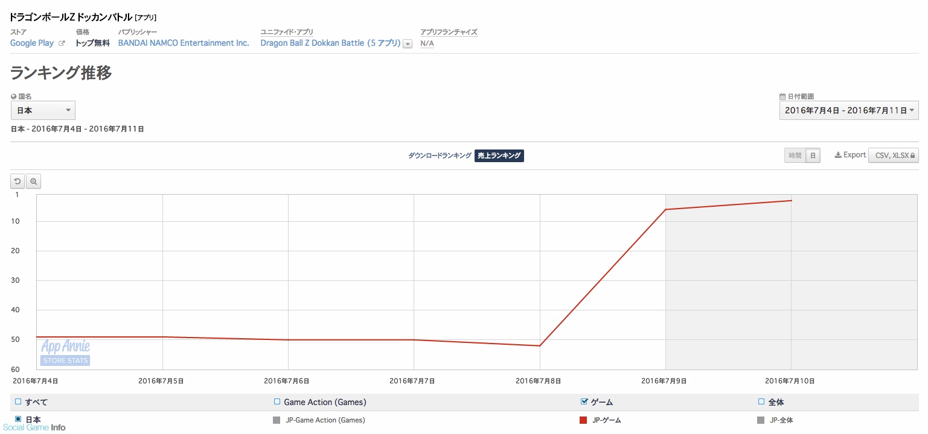Click the 2016年7月10日 axis label
The image size is (928, 434).
pyautogui.click(x=790, y=381)
